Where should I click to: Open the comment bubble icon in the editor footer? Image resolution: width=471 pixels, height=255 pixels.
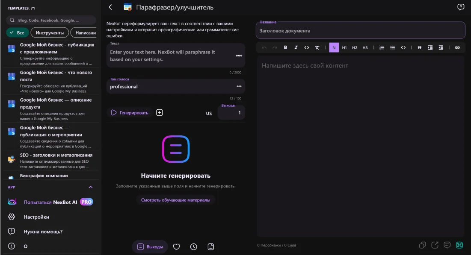pyautogui.click(x=447, y=245)
